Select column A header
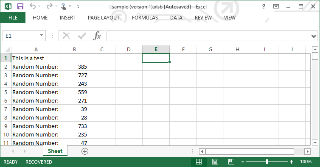This screenshot has height=167, width=320. [x=36, y=50]
